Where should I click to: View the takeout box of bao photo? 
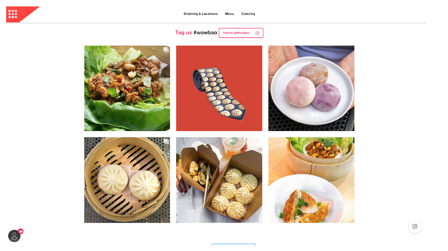pos(219,180)
